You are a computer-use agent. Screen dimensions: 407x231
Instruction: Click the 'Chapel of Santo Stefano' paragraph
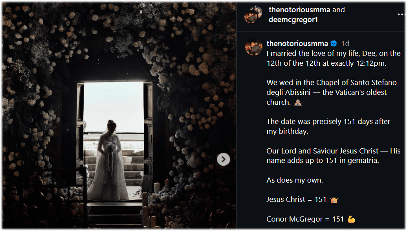tap(332, 92)
